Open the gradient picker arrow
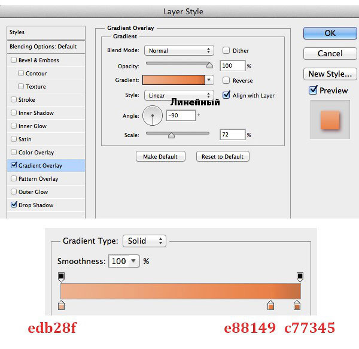This screenshot has height=349, width=359. [x=209, y=80]
